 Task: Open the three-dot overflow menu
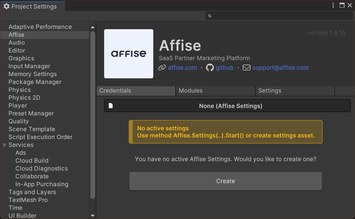pos(333,5)
